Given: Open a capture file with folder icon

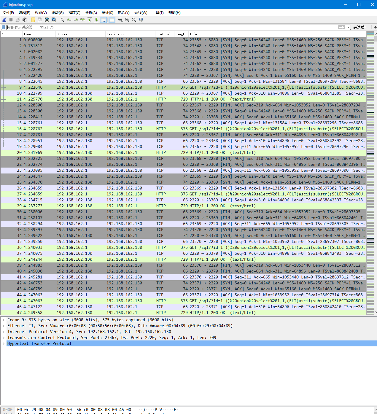Looking at the screenshot, I should pyautogui.click(x=33, y=20).
